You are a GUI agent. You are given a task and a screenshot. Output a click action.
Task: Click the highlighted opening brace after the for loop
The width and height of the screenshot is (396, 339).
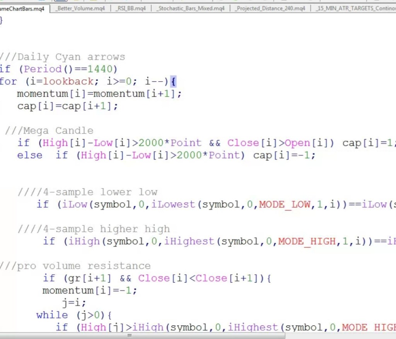173,82
